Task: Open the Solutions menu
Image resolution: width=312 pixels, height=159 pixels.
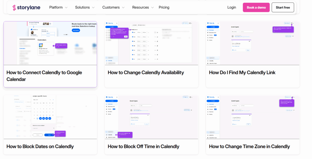Action: tap(82, 7)
